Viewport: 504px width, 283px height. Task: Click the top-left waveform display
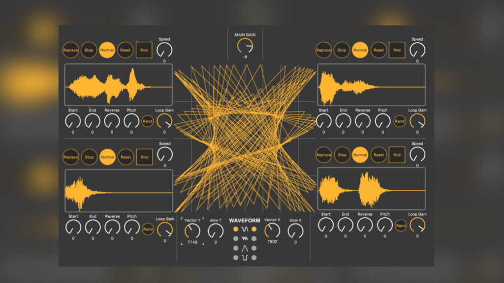click(x=118, y=85)
